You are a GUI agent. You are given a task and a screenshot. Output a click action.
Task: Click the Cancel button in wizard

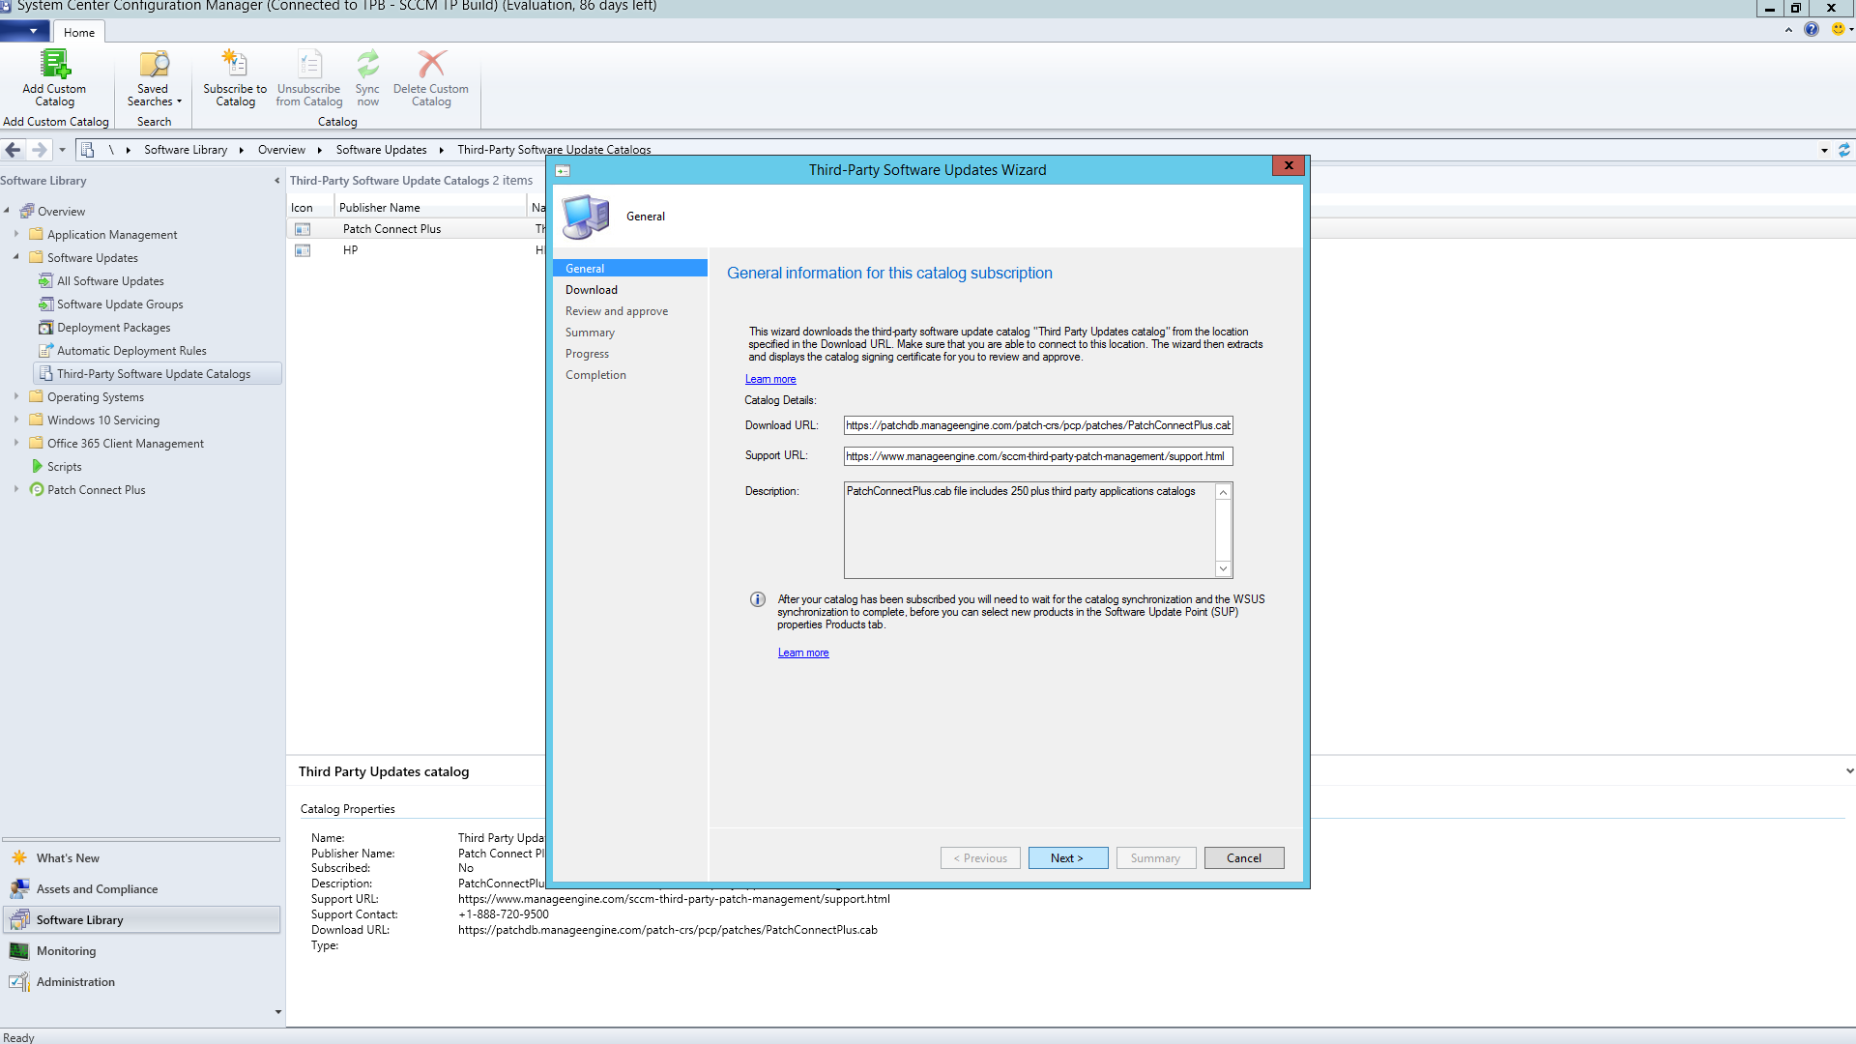coord(1243,858)
